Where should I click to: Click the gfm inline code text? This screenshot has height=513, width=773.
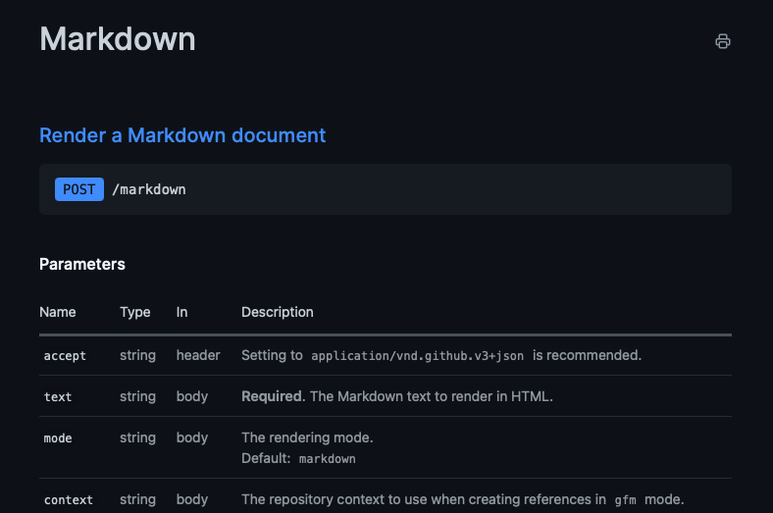tap(625, 500)
